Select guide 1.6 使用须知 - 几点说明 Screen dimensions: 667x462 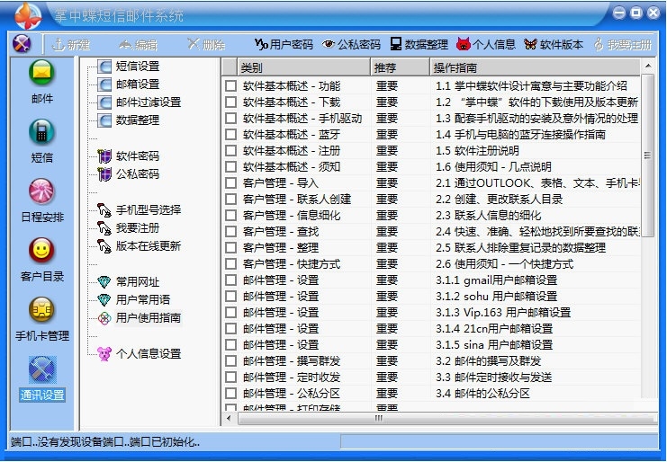[493, 167]
